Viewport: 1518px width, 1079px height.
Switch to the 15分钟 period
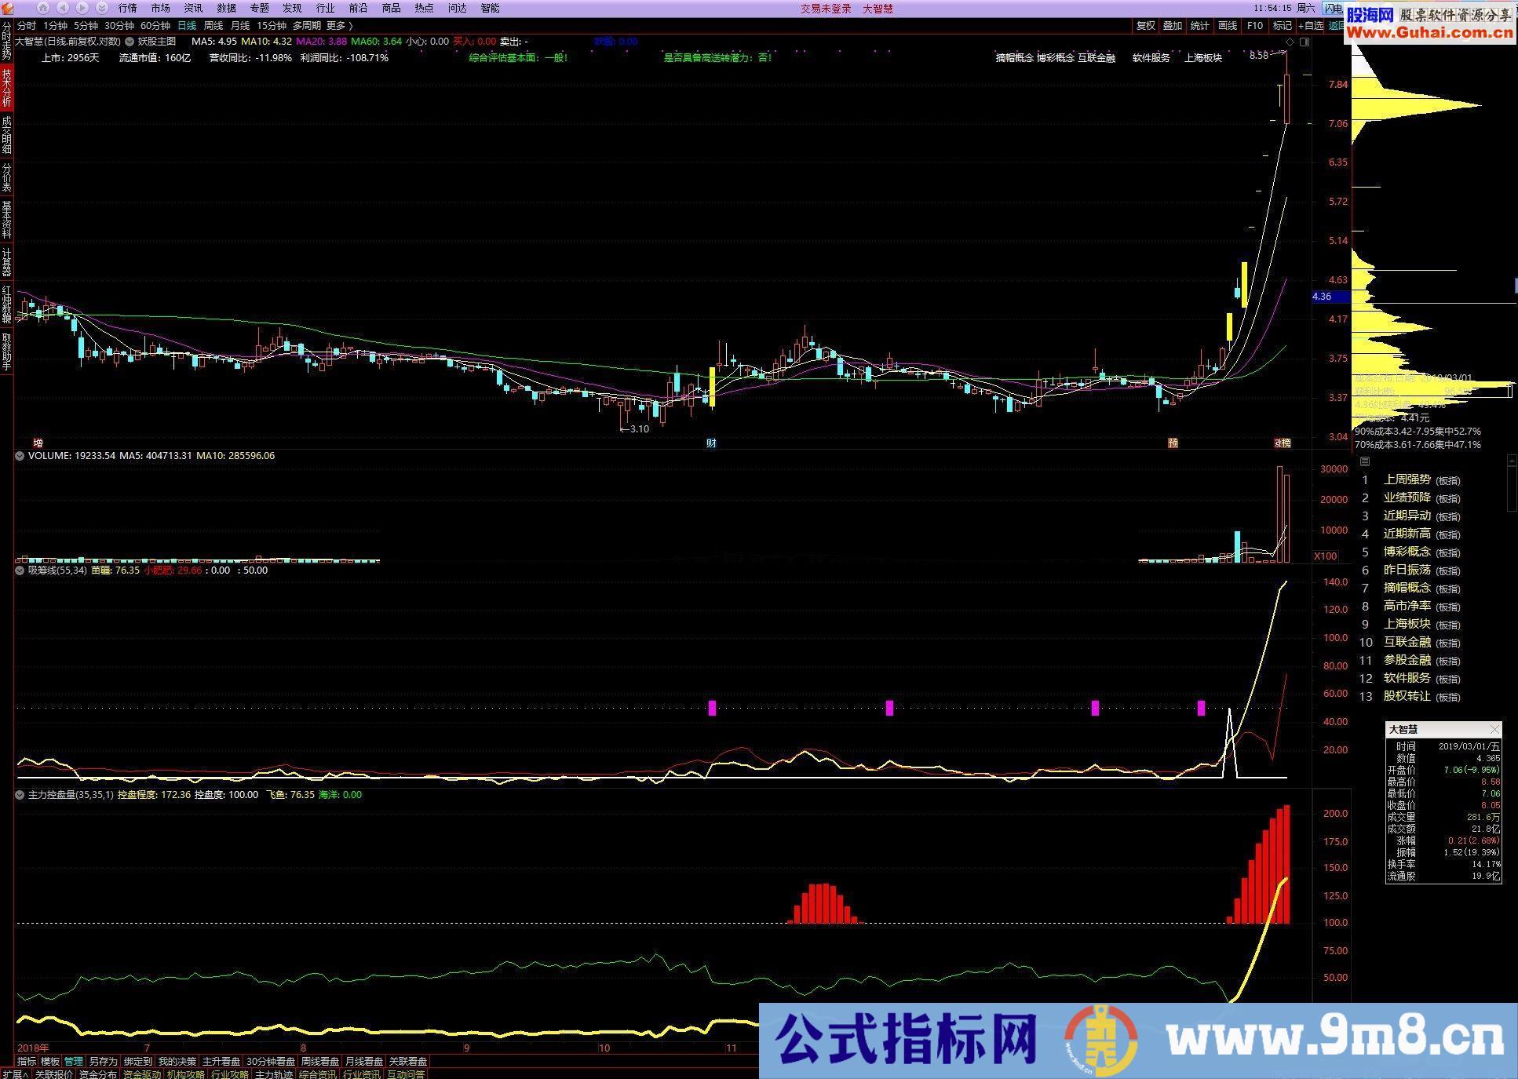[272, 26]
